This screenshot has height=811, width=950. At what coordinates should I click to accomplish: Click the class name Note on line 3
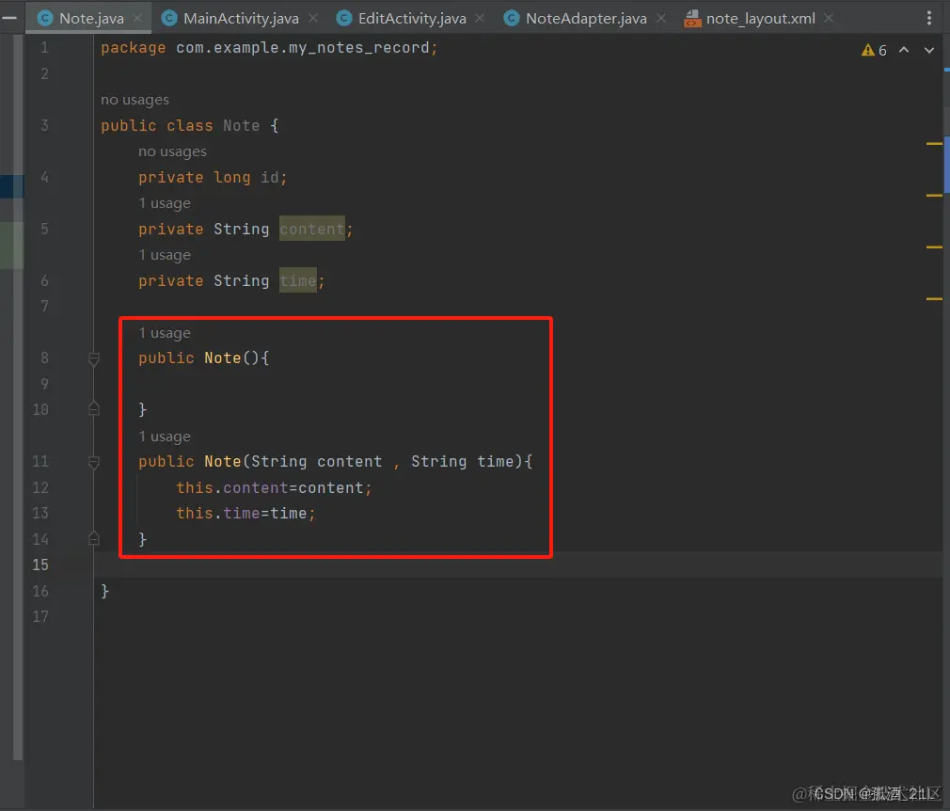tap(241, 125)
